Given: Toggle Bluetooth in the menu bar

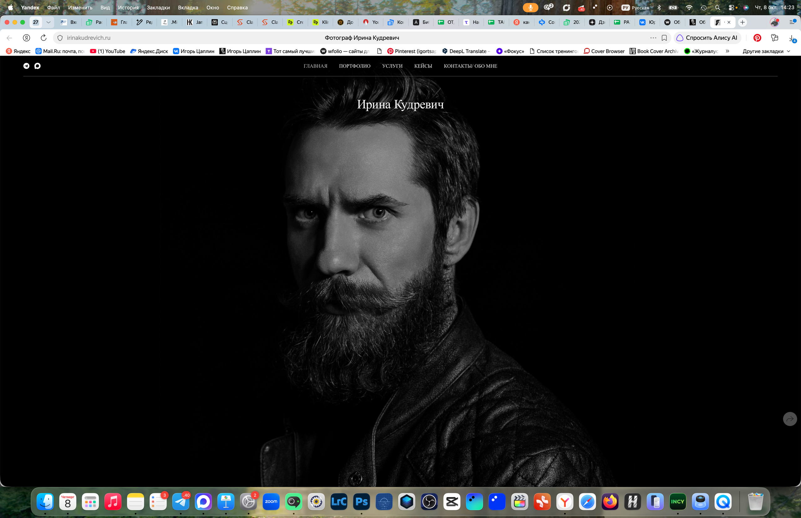Looking at the screenshot, I should (659, 8).
